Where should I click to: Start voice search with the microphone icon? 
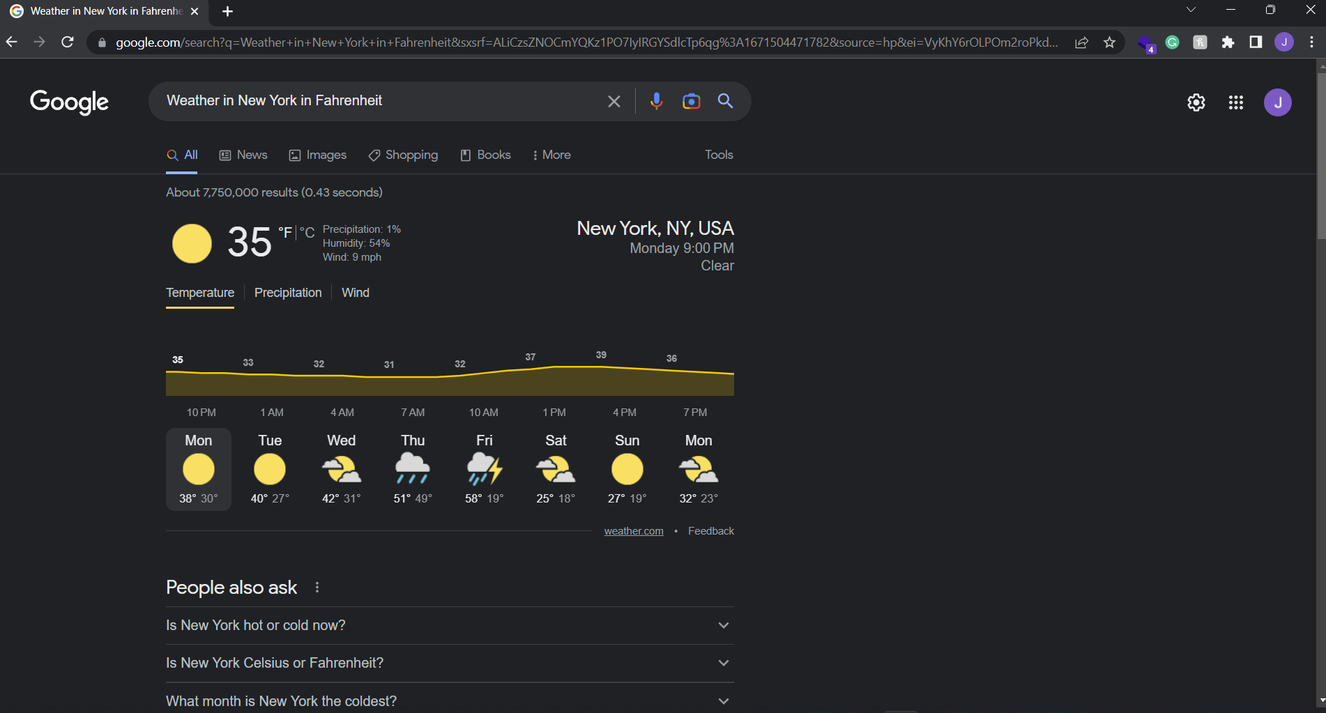[656, 101]
